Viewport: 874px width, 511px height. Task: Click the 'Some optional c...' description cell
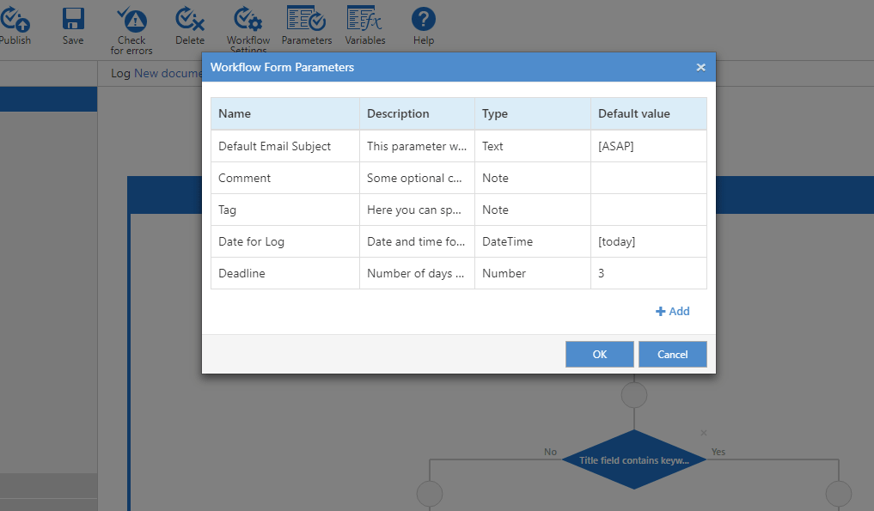point(418,178)
